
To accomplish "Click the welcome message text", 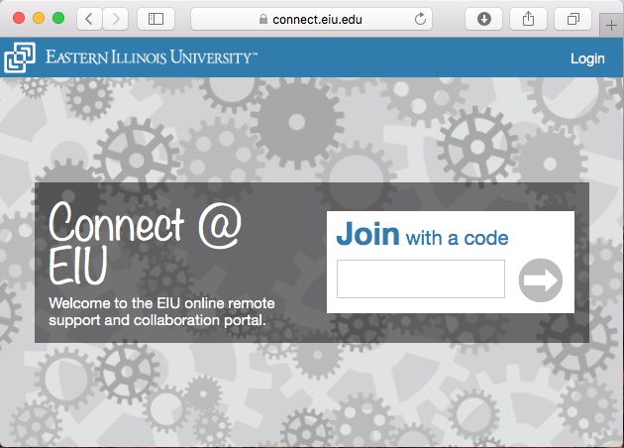I will (161, 311).
